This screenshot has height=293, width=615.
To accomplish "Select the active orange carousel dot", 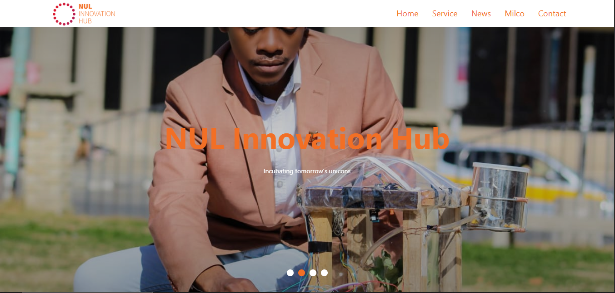I will pos(301,273).
